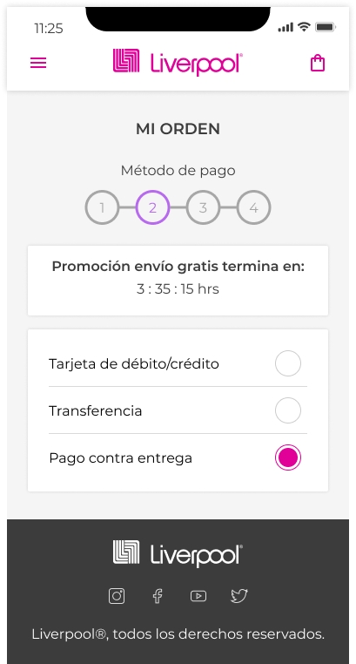Screen dimensions: 356x664
Task: Open Liverpool's YouTube channel
Action: [198, 596]
